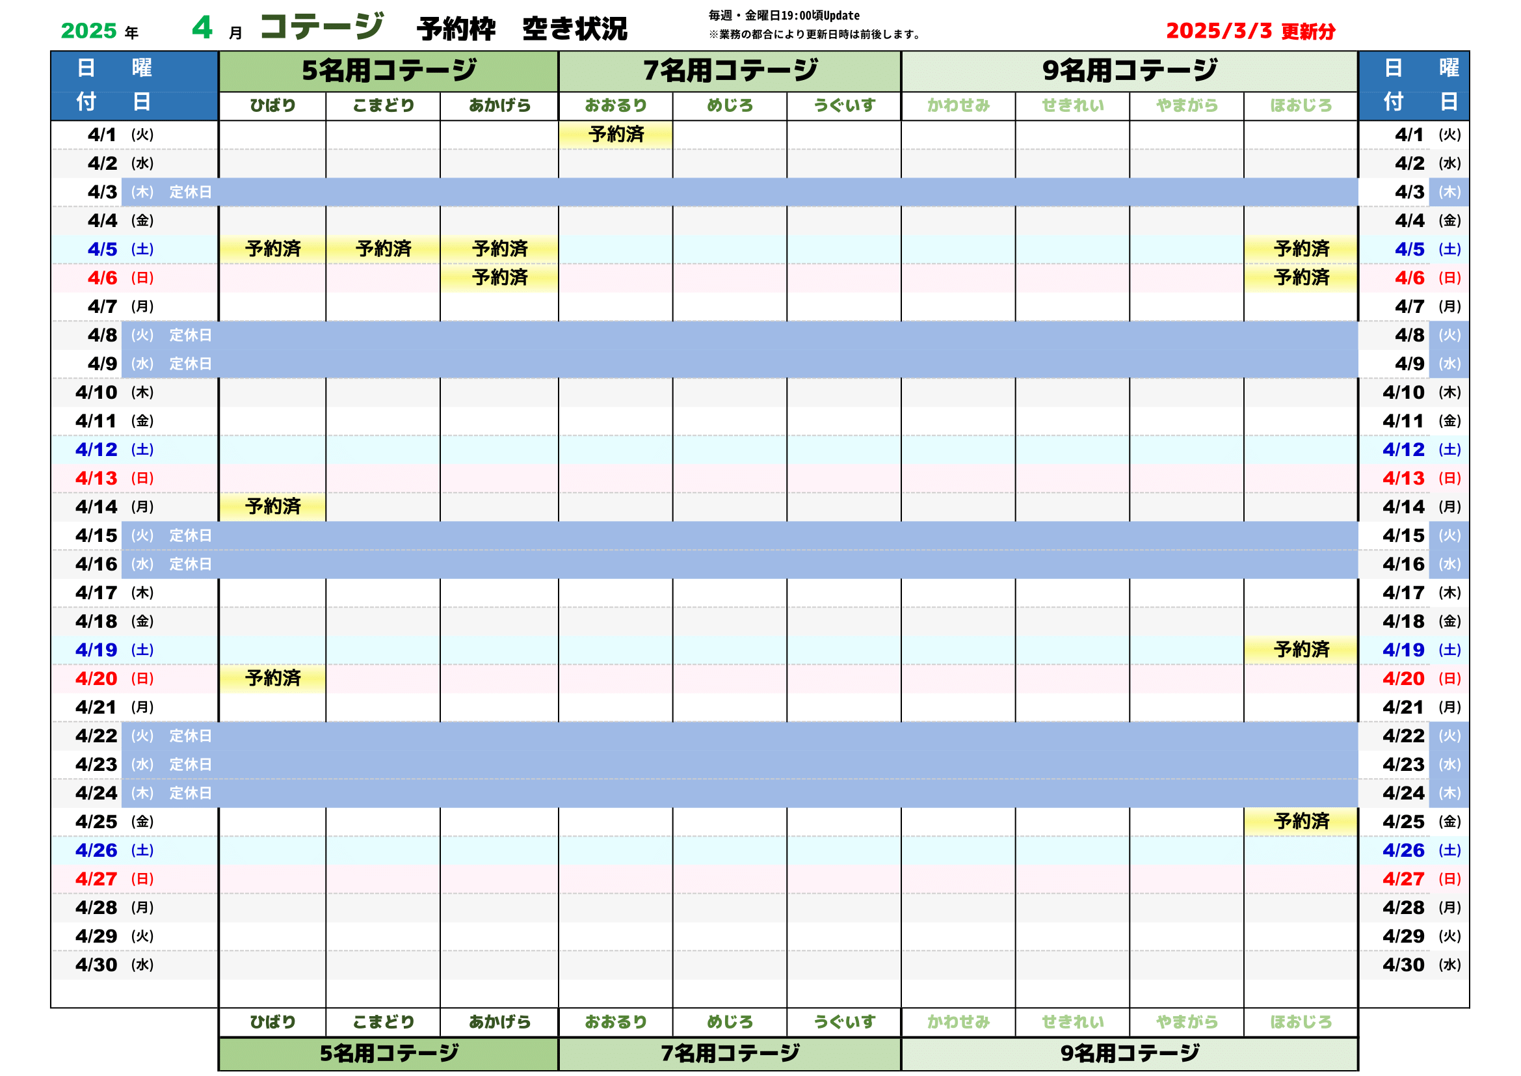1521x1076 pixels.
Task: Select date 4/10 in the right date column
Action: [x=1403, y=392]
